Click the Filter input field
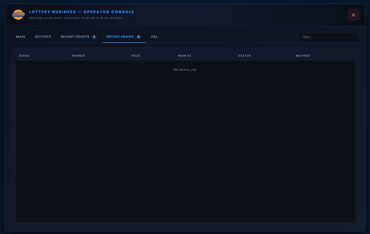Viewport: 370px width, 234px height. pyautogui.click(x=329, y=37)
